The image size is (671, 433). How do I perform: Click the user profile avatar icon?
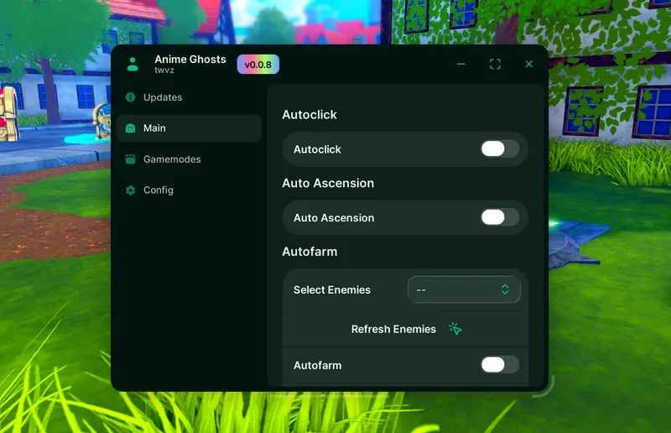coord(133,65)
